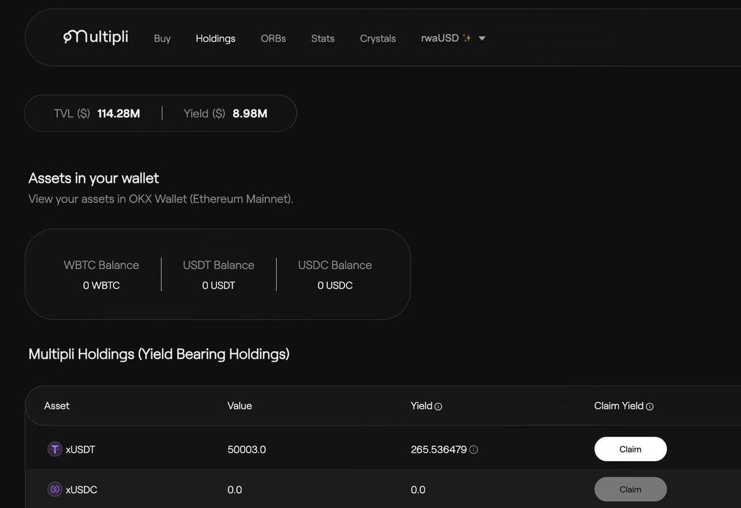Click the OKX Wallet description text
This screenshot has width=741, height=508.
[x=161, y=199]
